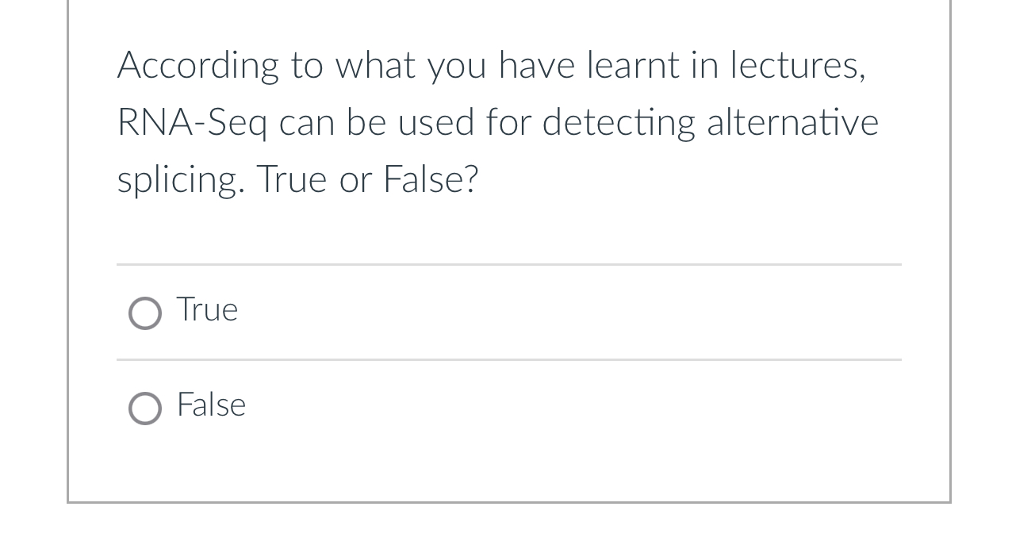Click the border of the question panel

(67, 238)
